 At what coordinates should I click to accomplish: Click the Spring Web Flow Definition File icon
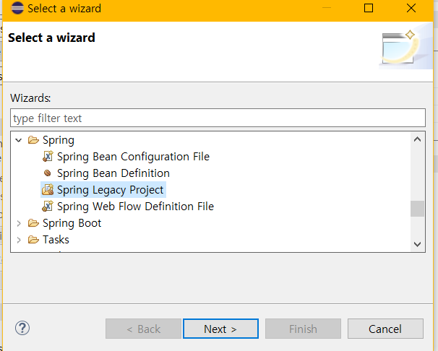pyautogui.click(x=48, y=206)
